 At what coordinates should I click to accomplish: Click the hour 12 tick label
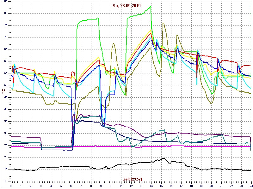(x=131, y=186)
